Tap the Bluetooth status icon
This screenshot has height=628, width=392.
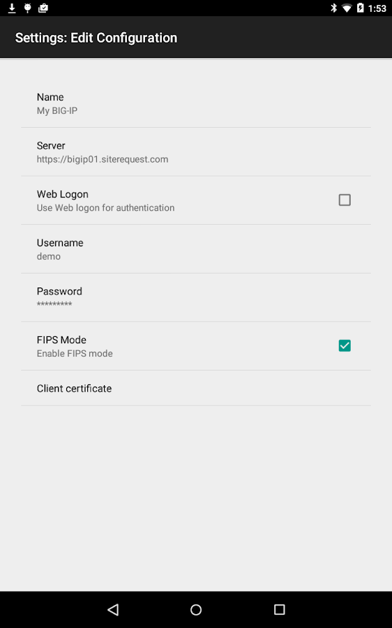pyautogui.click(x=333, y=8)
